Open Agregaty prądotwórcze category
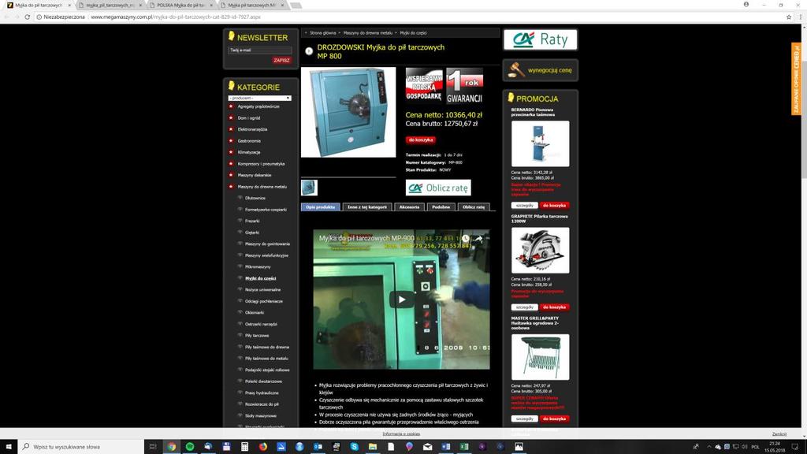 click(258, 106)
